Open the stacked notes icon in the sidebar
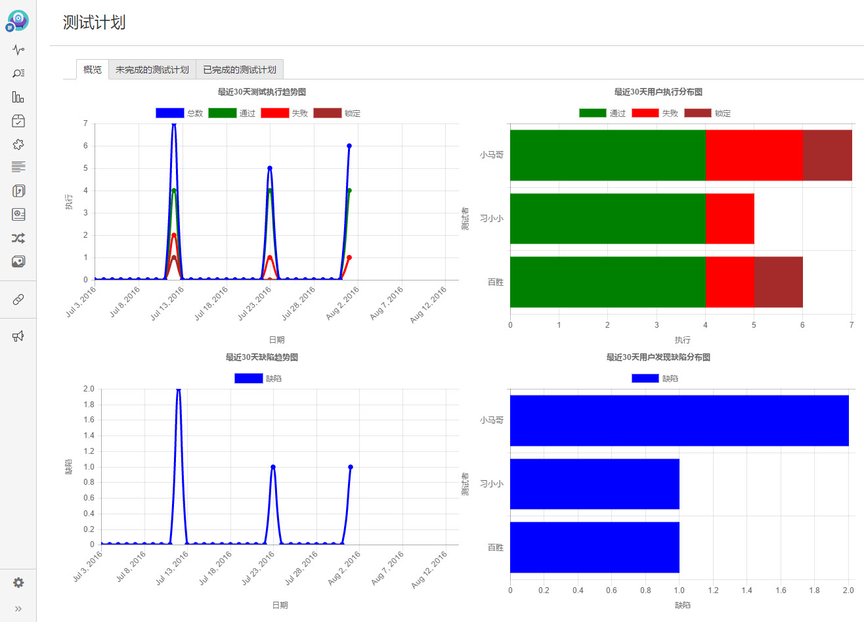The width and height of the screenshot is (864, 622). tap(18, 190)
